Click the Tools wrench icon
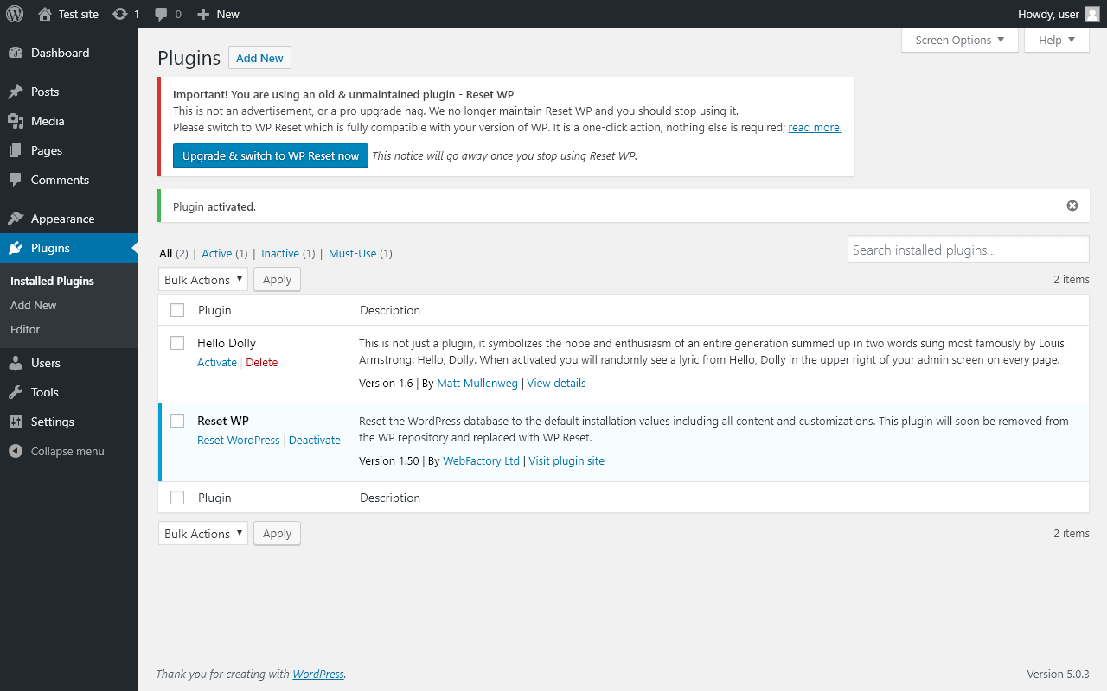The height and width of the screenshot is (691, 1107). click(16, 392)
